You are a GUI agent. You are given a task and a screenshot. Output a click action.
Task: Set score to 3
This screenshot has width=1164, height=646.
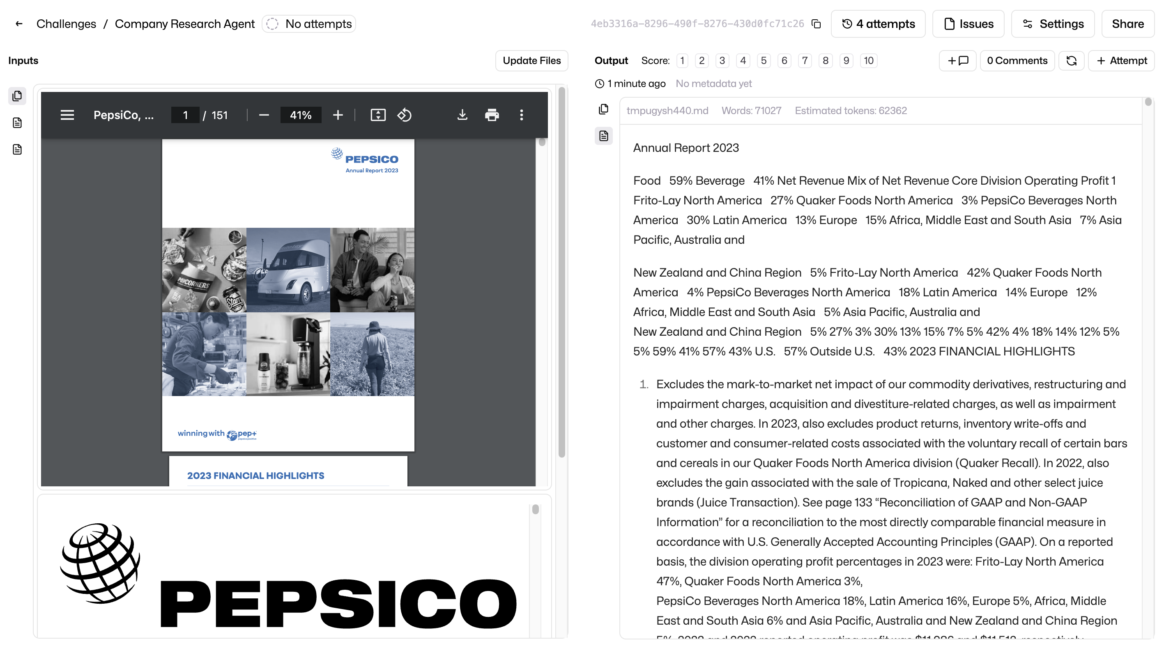click(722, 60)
